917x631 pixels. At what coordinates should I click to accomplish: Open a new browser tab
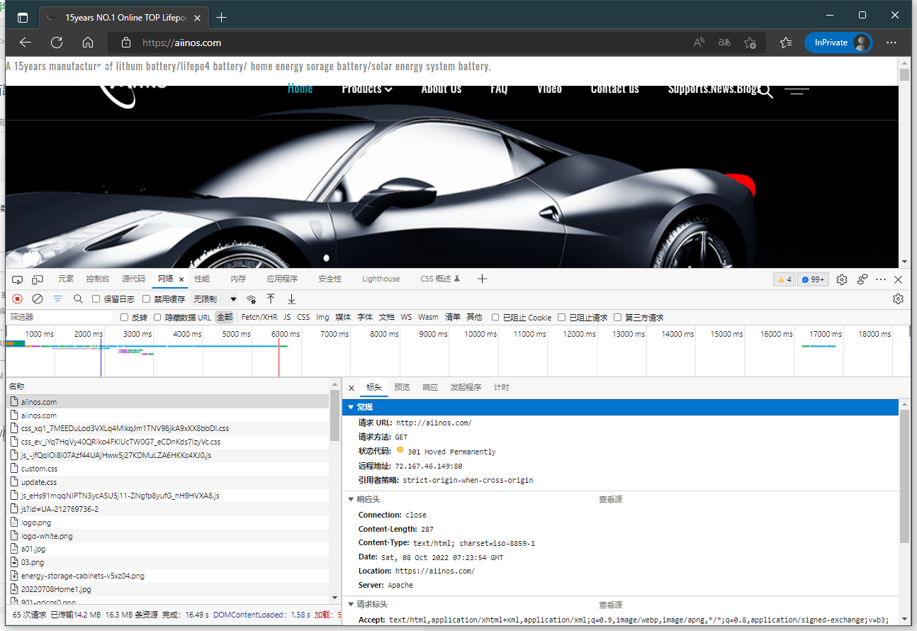[x=222, y=17]
